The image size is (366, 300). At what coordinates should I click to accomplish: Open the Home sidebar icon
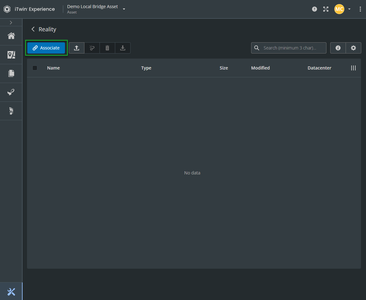[11, 36]
